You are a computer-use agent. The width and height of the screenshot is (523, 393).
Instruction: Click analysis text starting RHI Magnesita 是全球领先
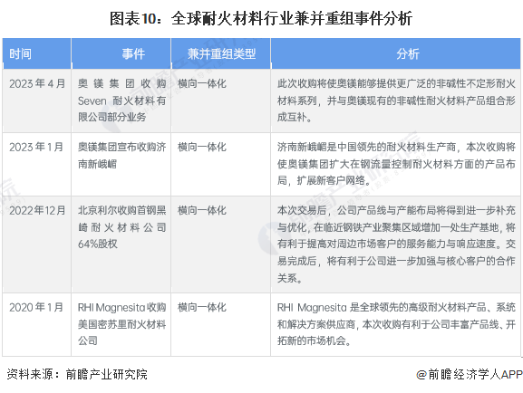[396, 323]
